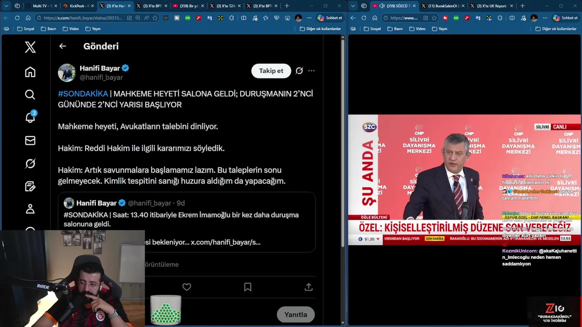Open Basın bookmarks folder in left browser
The width and height of the screenshot is (582, 327).
[48, 29]
